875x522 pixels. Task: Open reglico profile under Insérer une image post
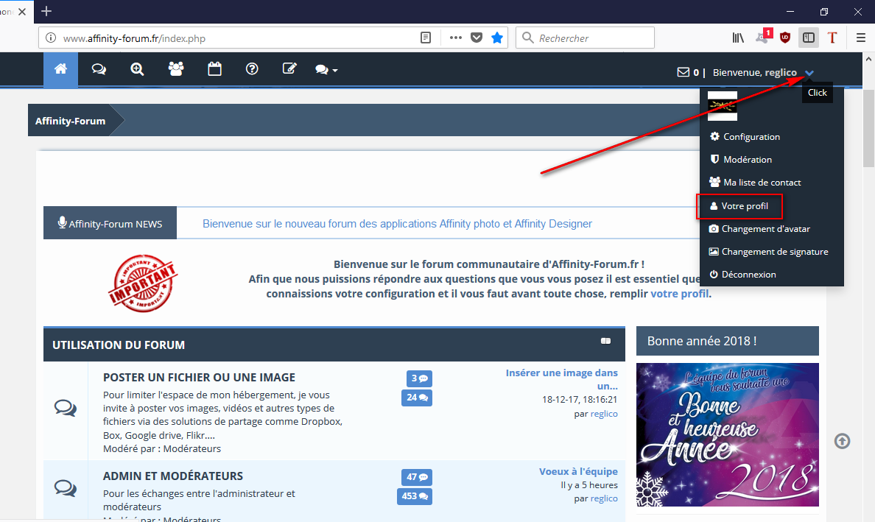pos(605,414)
